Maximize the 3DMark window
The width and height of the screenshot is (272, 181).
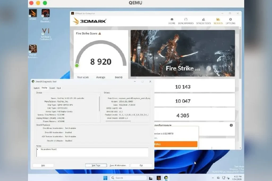click(x=230, y=13)
